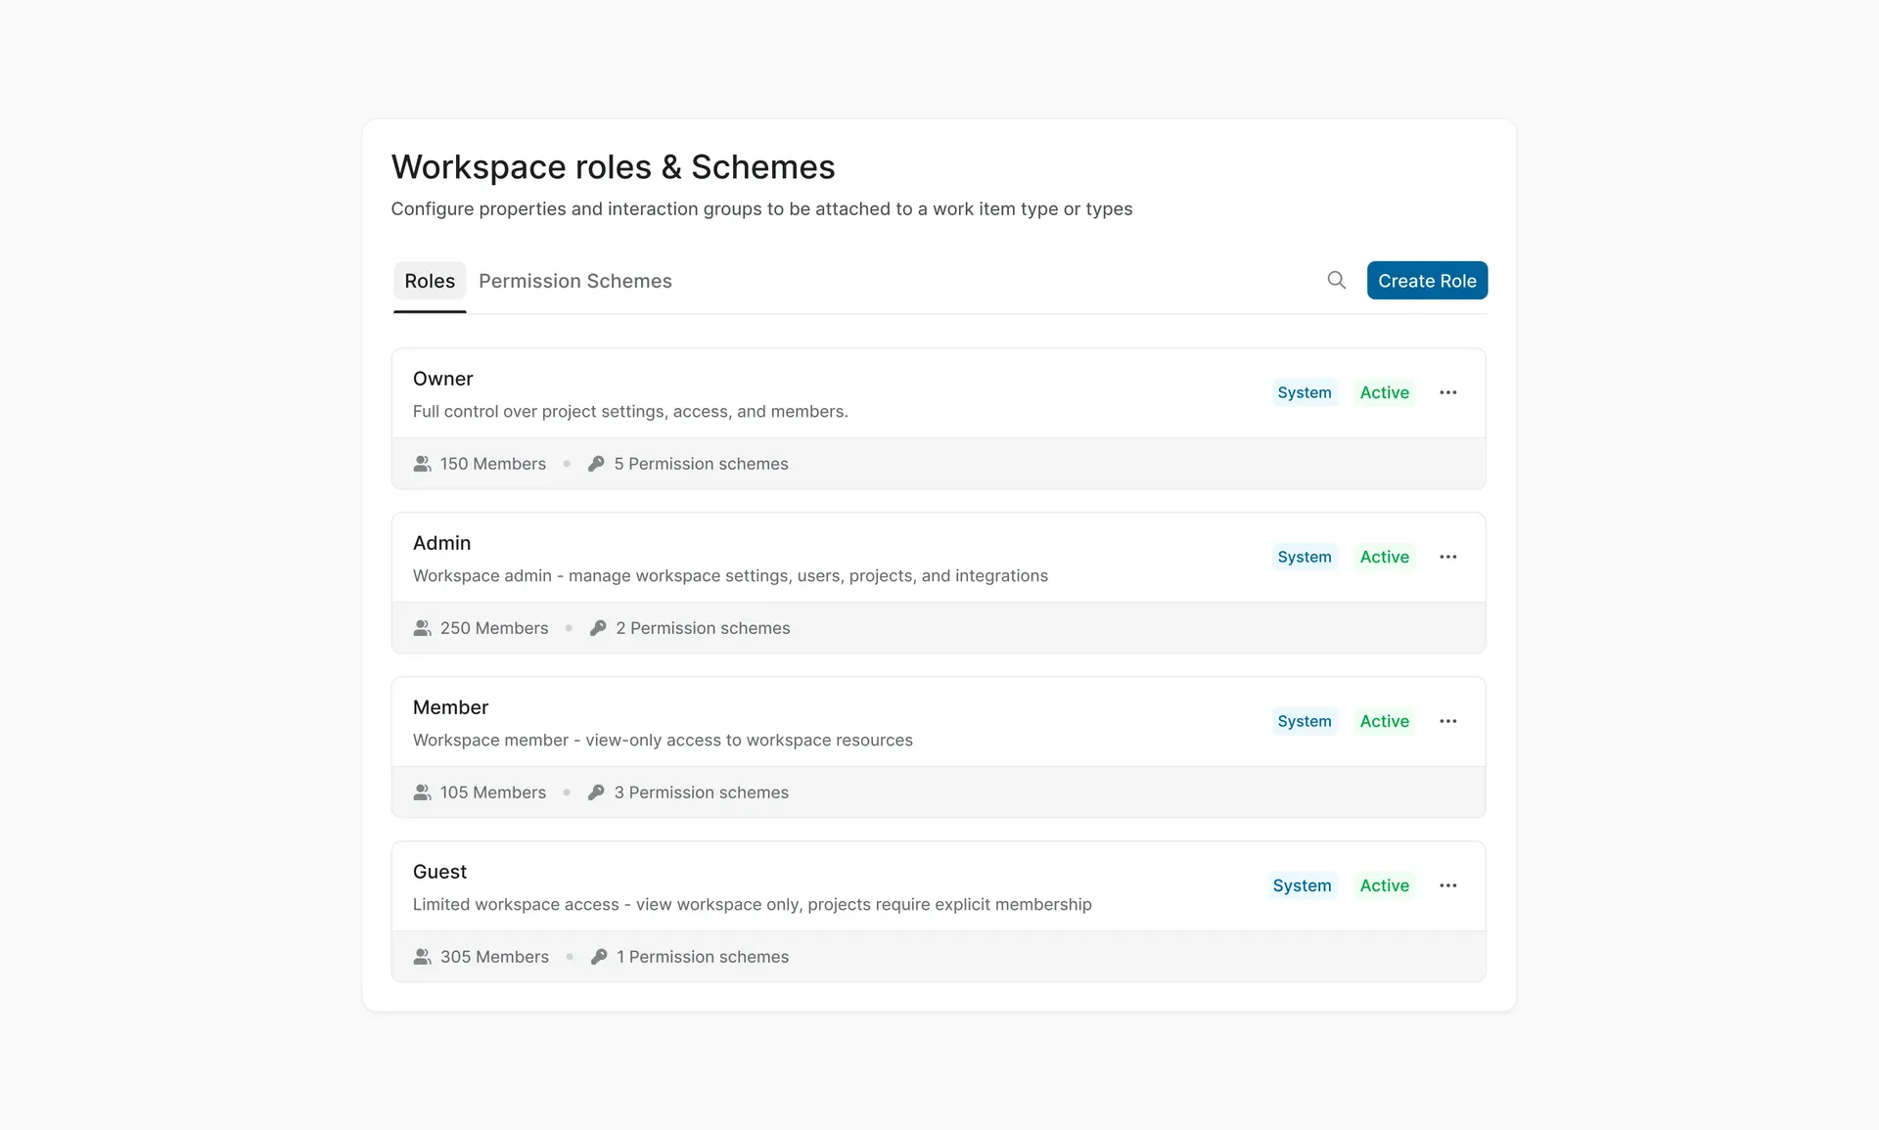This screenshot has width=1879, height=1130.
Task: Click the System badge on Member row
Action: coord(1305,721)
